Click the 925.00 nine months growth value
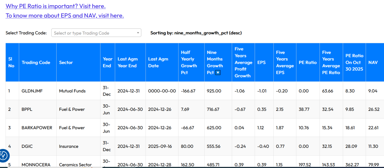 coord(214,91)
